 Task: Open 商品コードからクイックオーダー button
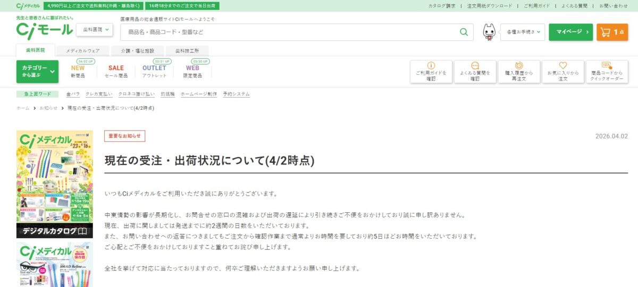point(607,72)
